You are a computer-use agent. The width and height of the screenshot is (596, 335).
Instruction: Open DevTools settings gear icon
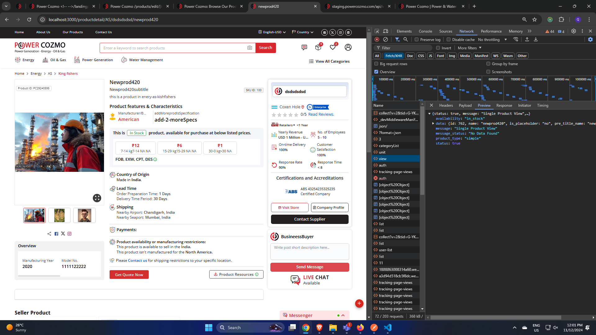click(573, 31)
